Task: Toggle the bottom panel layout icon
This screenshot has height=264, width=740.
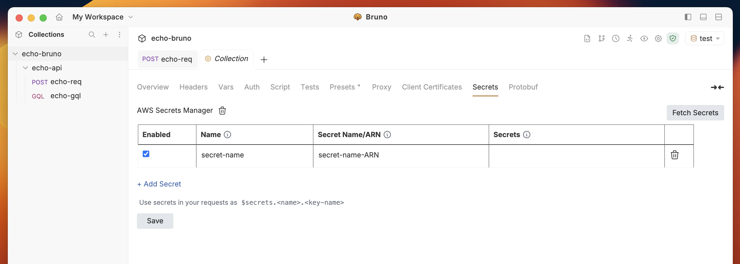Action: pyautogui.click(x=703, y=17)
